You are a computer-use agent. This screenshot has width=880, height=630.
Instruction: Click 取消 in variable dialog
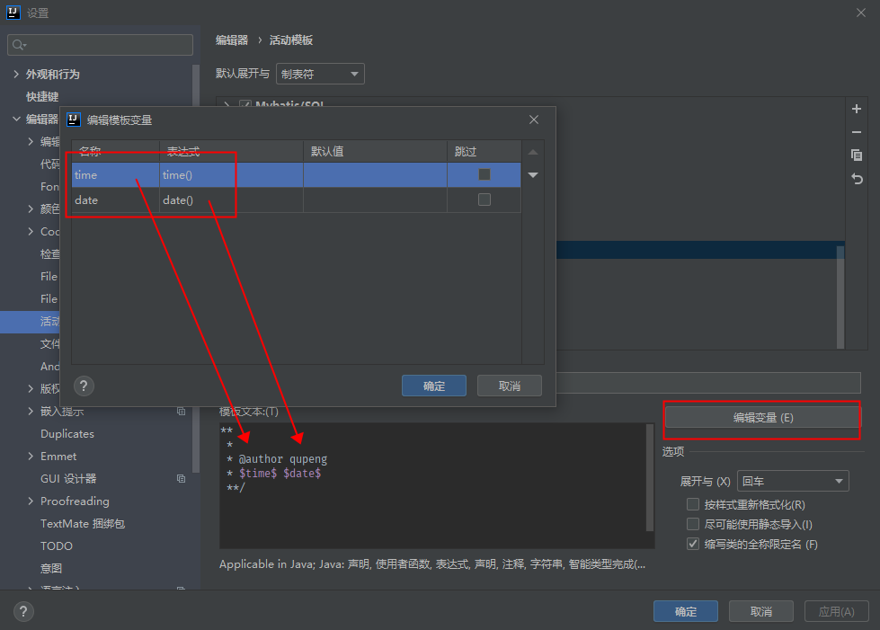pyautogui.click(x=510, y=386)
